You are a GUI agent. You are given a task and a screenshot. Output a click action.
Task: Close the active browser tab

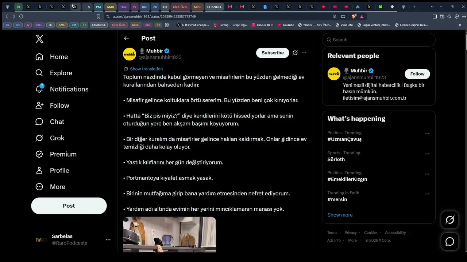coord(88,7)
